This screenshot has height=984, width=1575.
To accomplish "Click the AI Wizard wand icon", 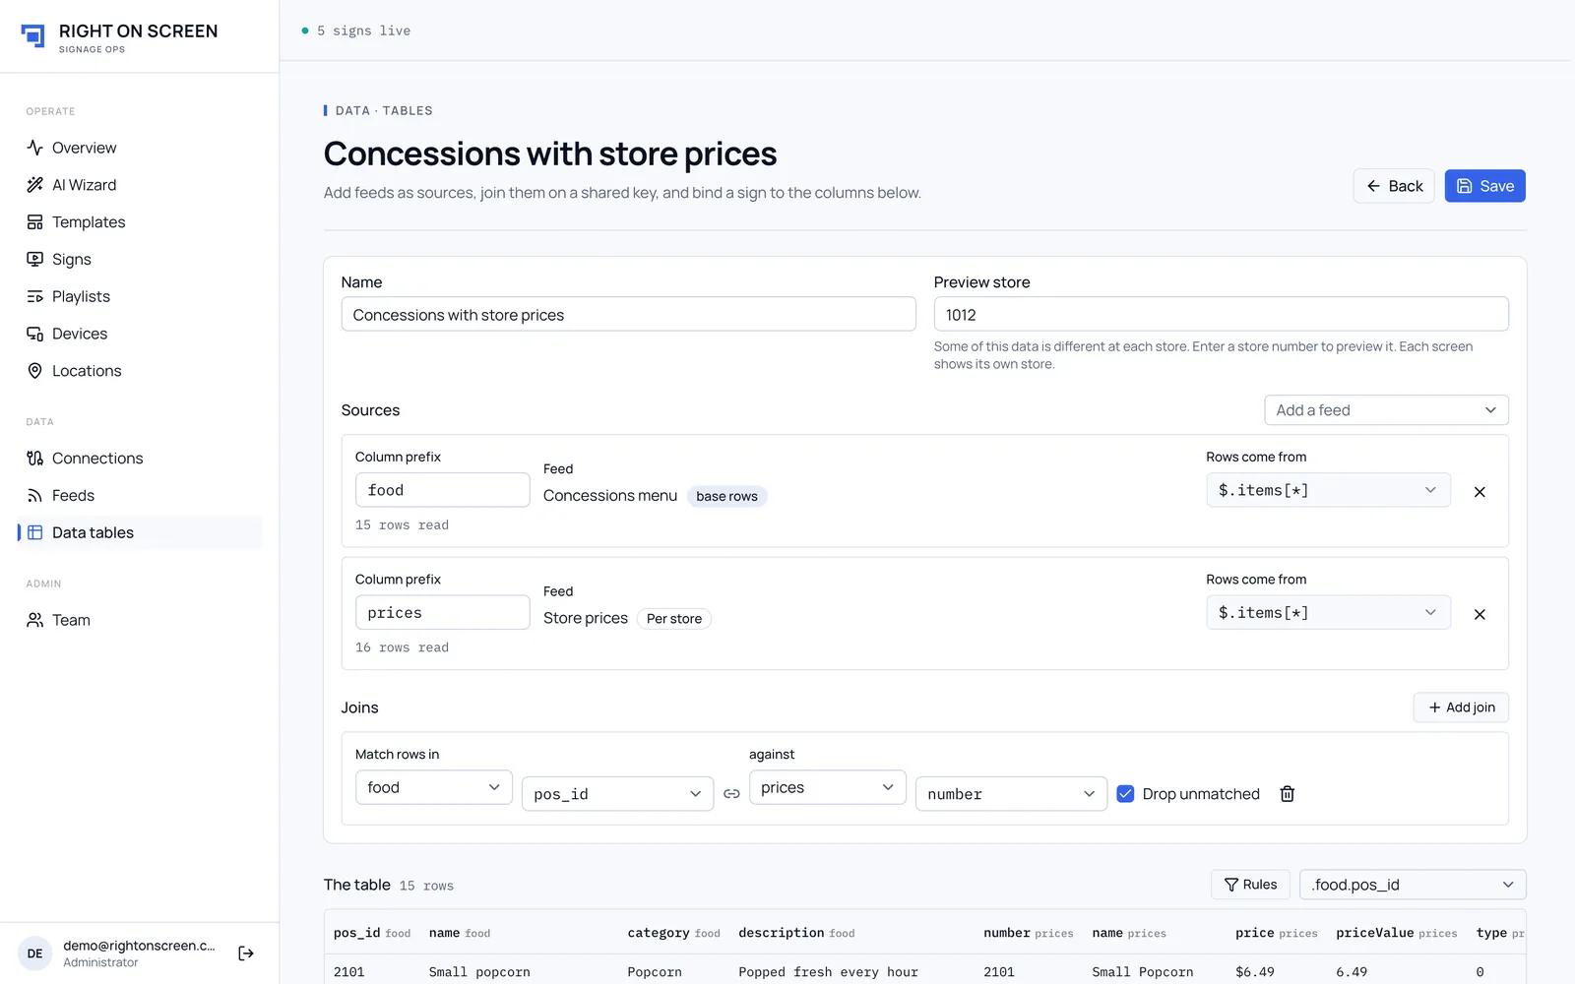I will coord(34,185).
